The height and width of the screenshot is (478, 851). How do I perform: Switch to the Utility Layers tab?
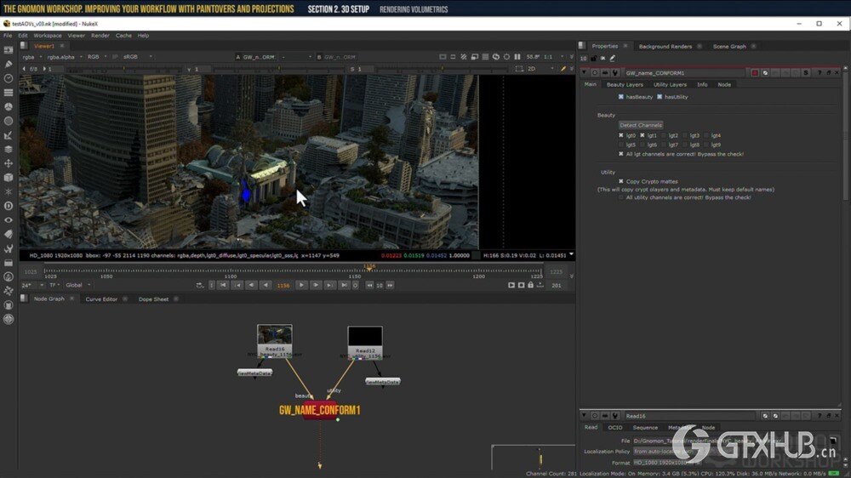coord(670,85)
